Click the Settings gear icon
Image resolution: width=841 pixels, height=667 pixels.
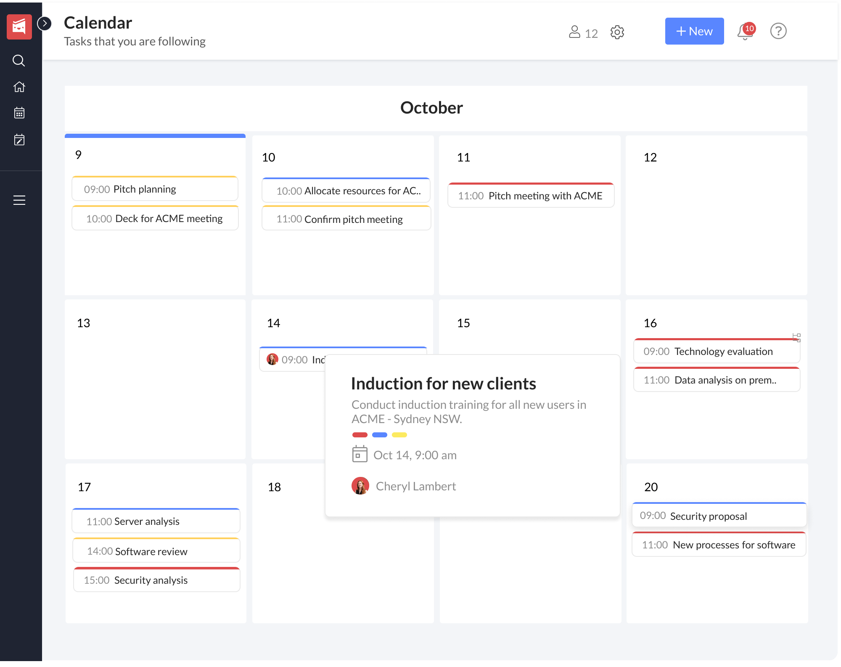618,32
